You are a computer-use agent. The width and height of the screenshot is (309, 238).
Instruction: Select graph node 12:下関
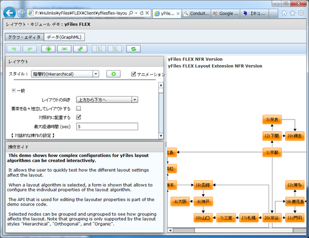272,136
